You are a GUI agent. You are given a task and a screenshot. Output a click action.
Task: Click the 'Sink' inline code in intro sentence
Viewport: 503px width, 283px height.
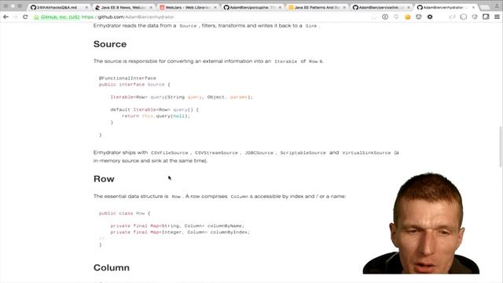pyautogui.click(x=311, y=26)
